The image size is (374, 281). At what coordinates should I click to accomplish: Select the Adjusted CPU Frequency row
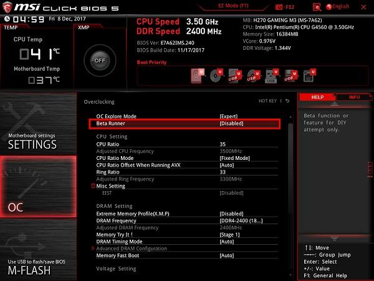pos(187,151)
